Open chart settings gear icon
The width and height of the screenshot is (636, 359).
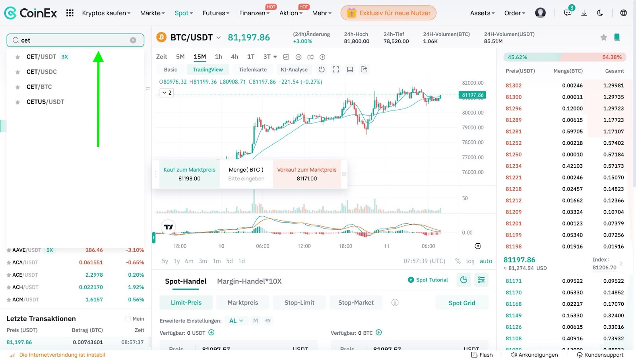478,246
